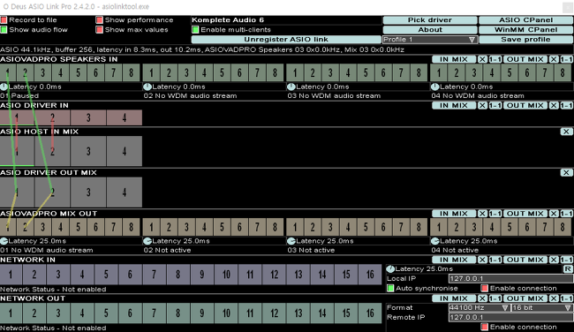Click the Remote IP input field

510,317
